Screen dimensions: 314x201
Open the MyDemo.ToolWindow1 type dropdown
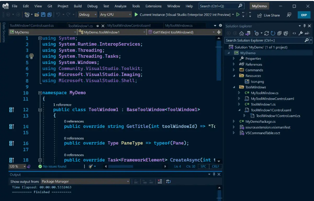point(112,32)
